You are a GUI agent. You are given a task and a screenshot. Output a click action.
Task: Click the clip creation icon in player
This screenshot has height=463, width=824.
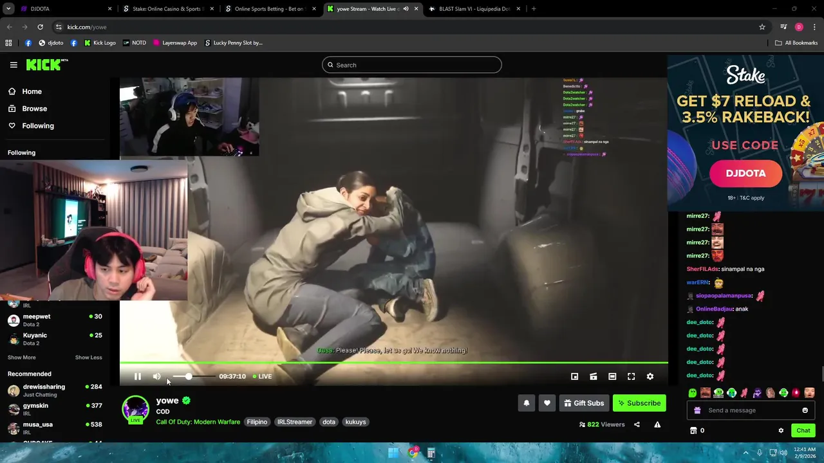tap(594, 376)
